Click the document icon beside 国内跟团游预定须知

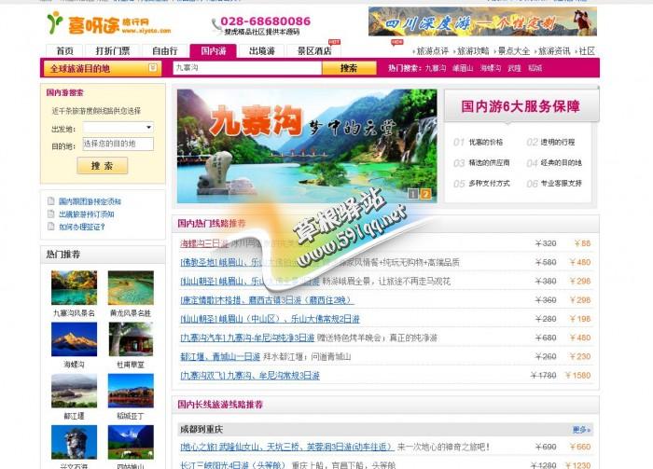50,201
